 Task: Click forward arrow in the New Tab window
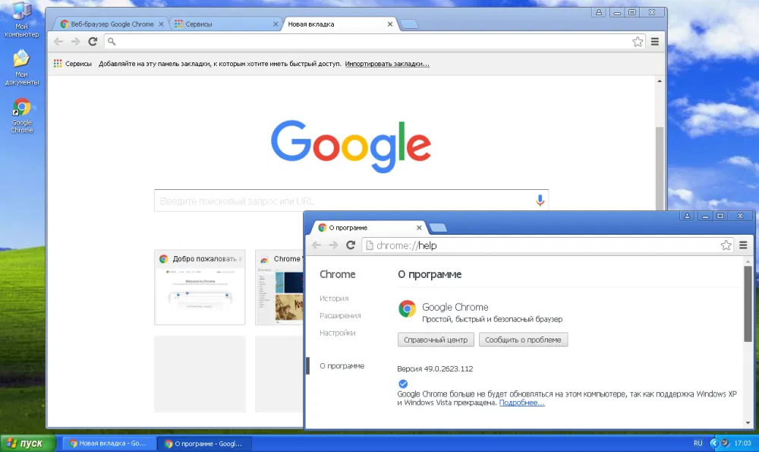(x=75, y=42)
